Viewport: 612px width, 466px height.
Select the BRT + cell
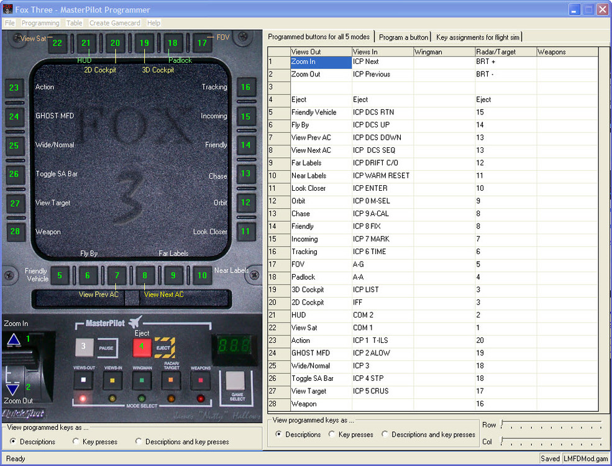506,62
